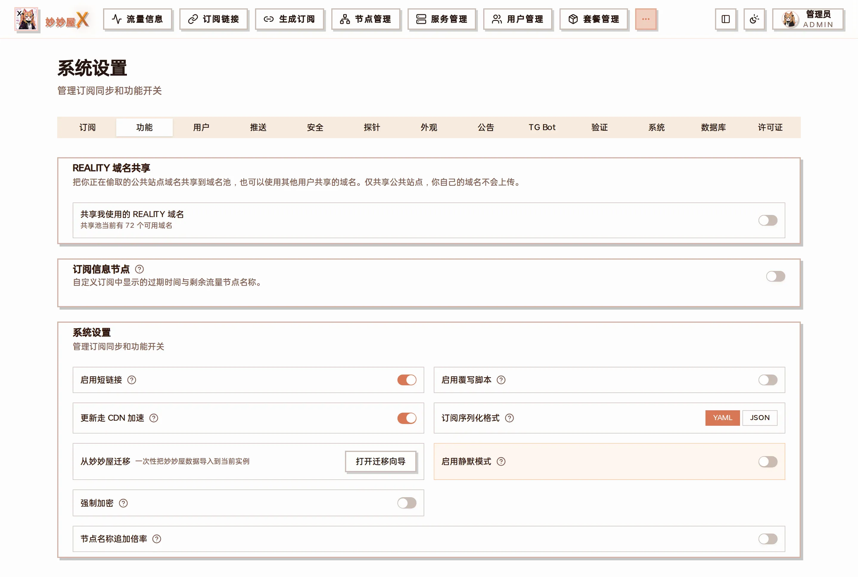Click the 共享池当前有 72 个可用域名 text
The image size is (858, 577).
point(126,226)
